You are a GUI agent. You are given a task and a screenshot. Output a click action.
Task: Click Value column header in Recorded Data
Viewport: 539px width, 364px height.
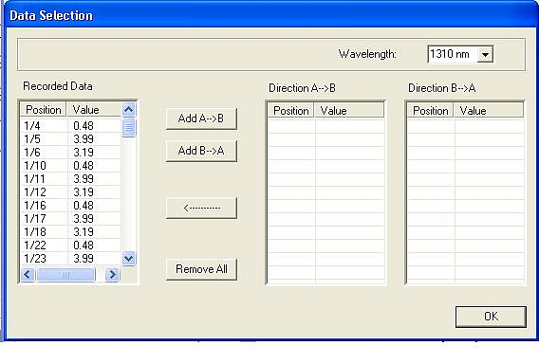94,110
